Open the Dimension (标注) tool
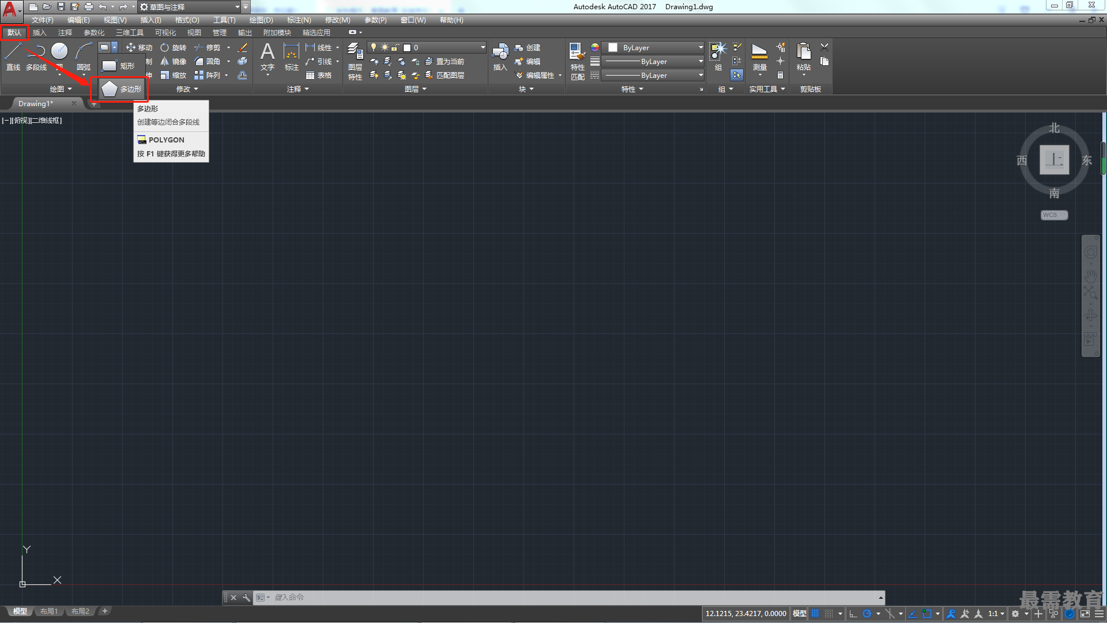The image size is (1107, 623). (x=292, y=57)
